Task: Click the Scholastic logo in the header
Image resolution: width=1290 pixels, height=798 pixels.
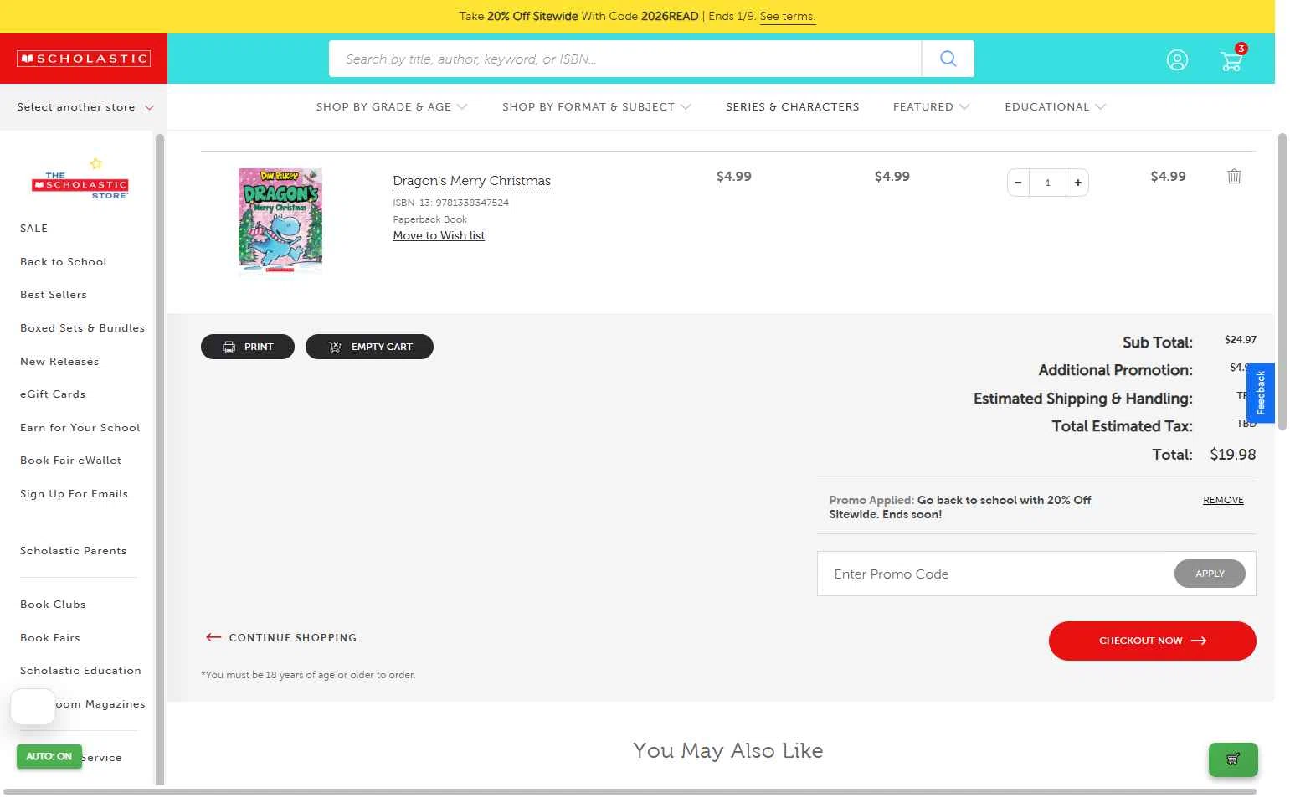Action: point(84,59)
